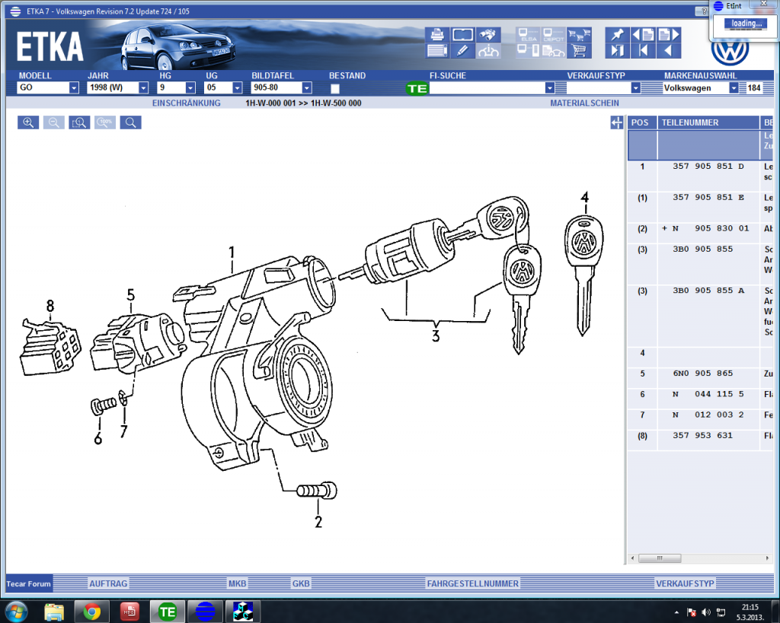This screenshot has width=780, height=623.
Task: Select part row N 012 003 2
Action: (701, 420)
